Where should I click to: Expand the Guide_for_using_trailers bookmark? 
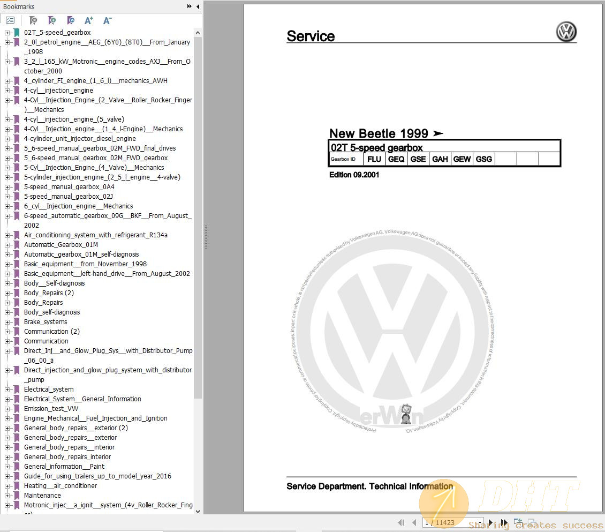7,477
